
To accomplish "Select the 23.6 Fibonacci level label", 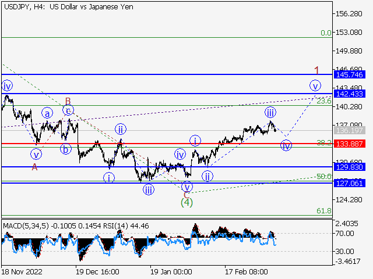I will [324, 101].
